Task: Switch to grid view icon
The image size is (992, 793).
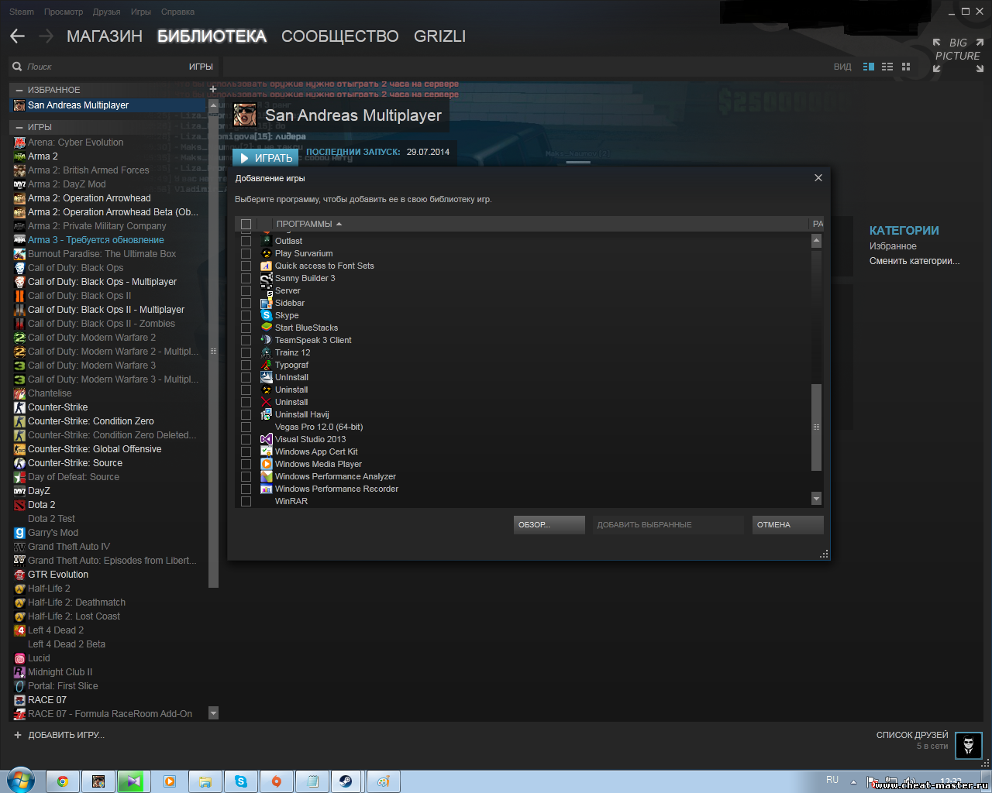Action: click(x=905, y=67)
